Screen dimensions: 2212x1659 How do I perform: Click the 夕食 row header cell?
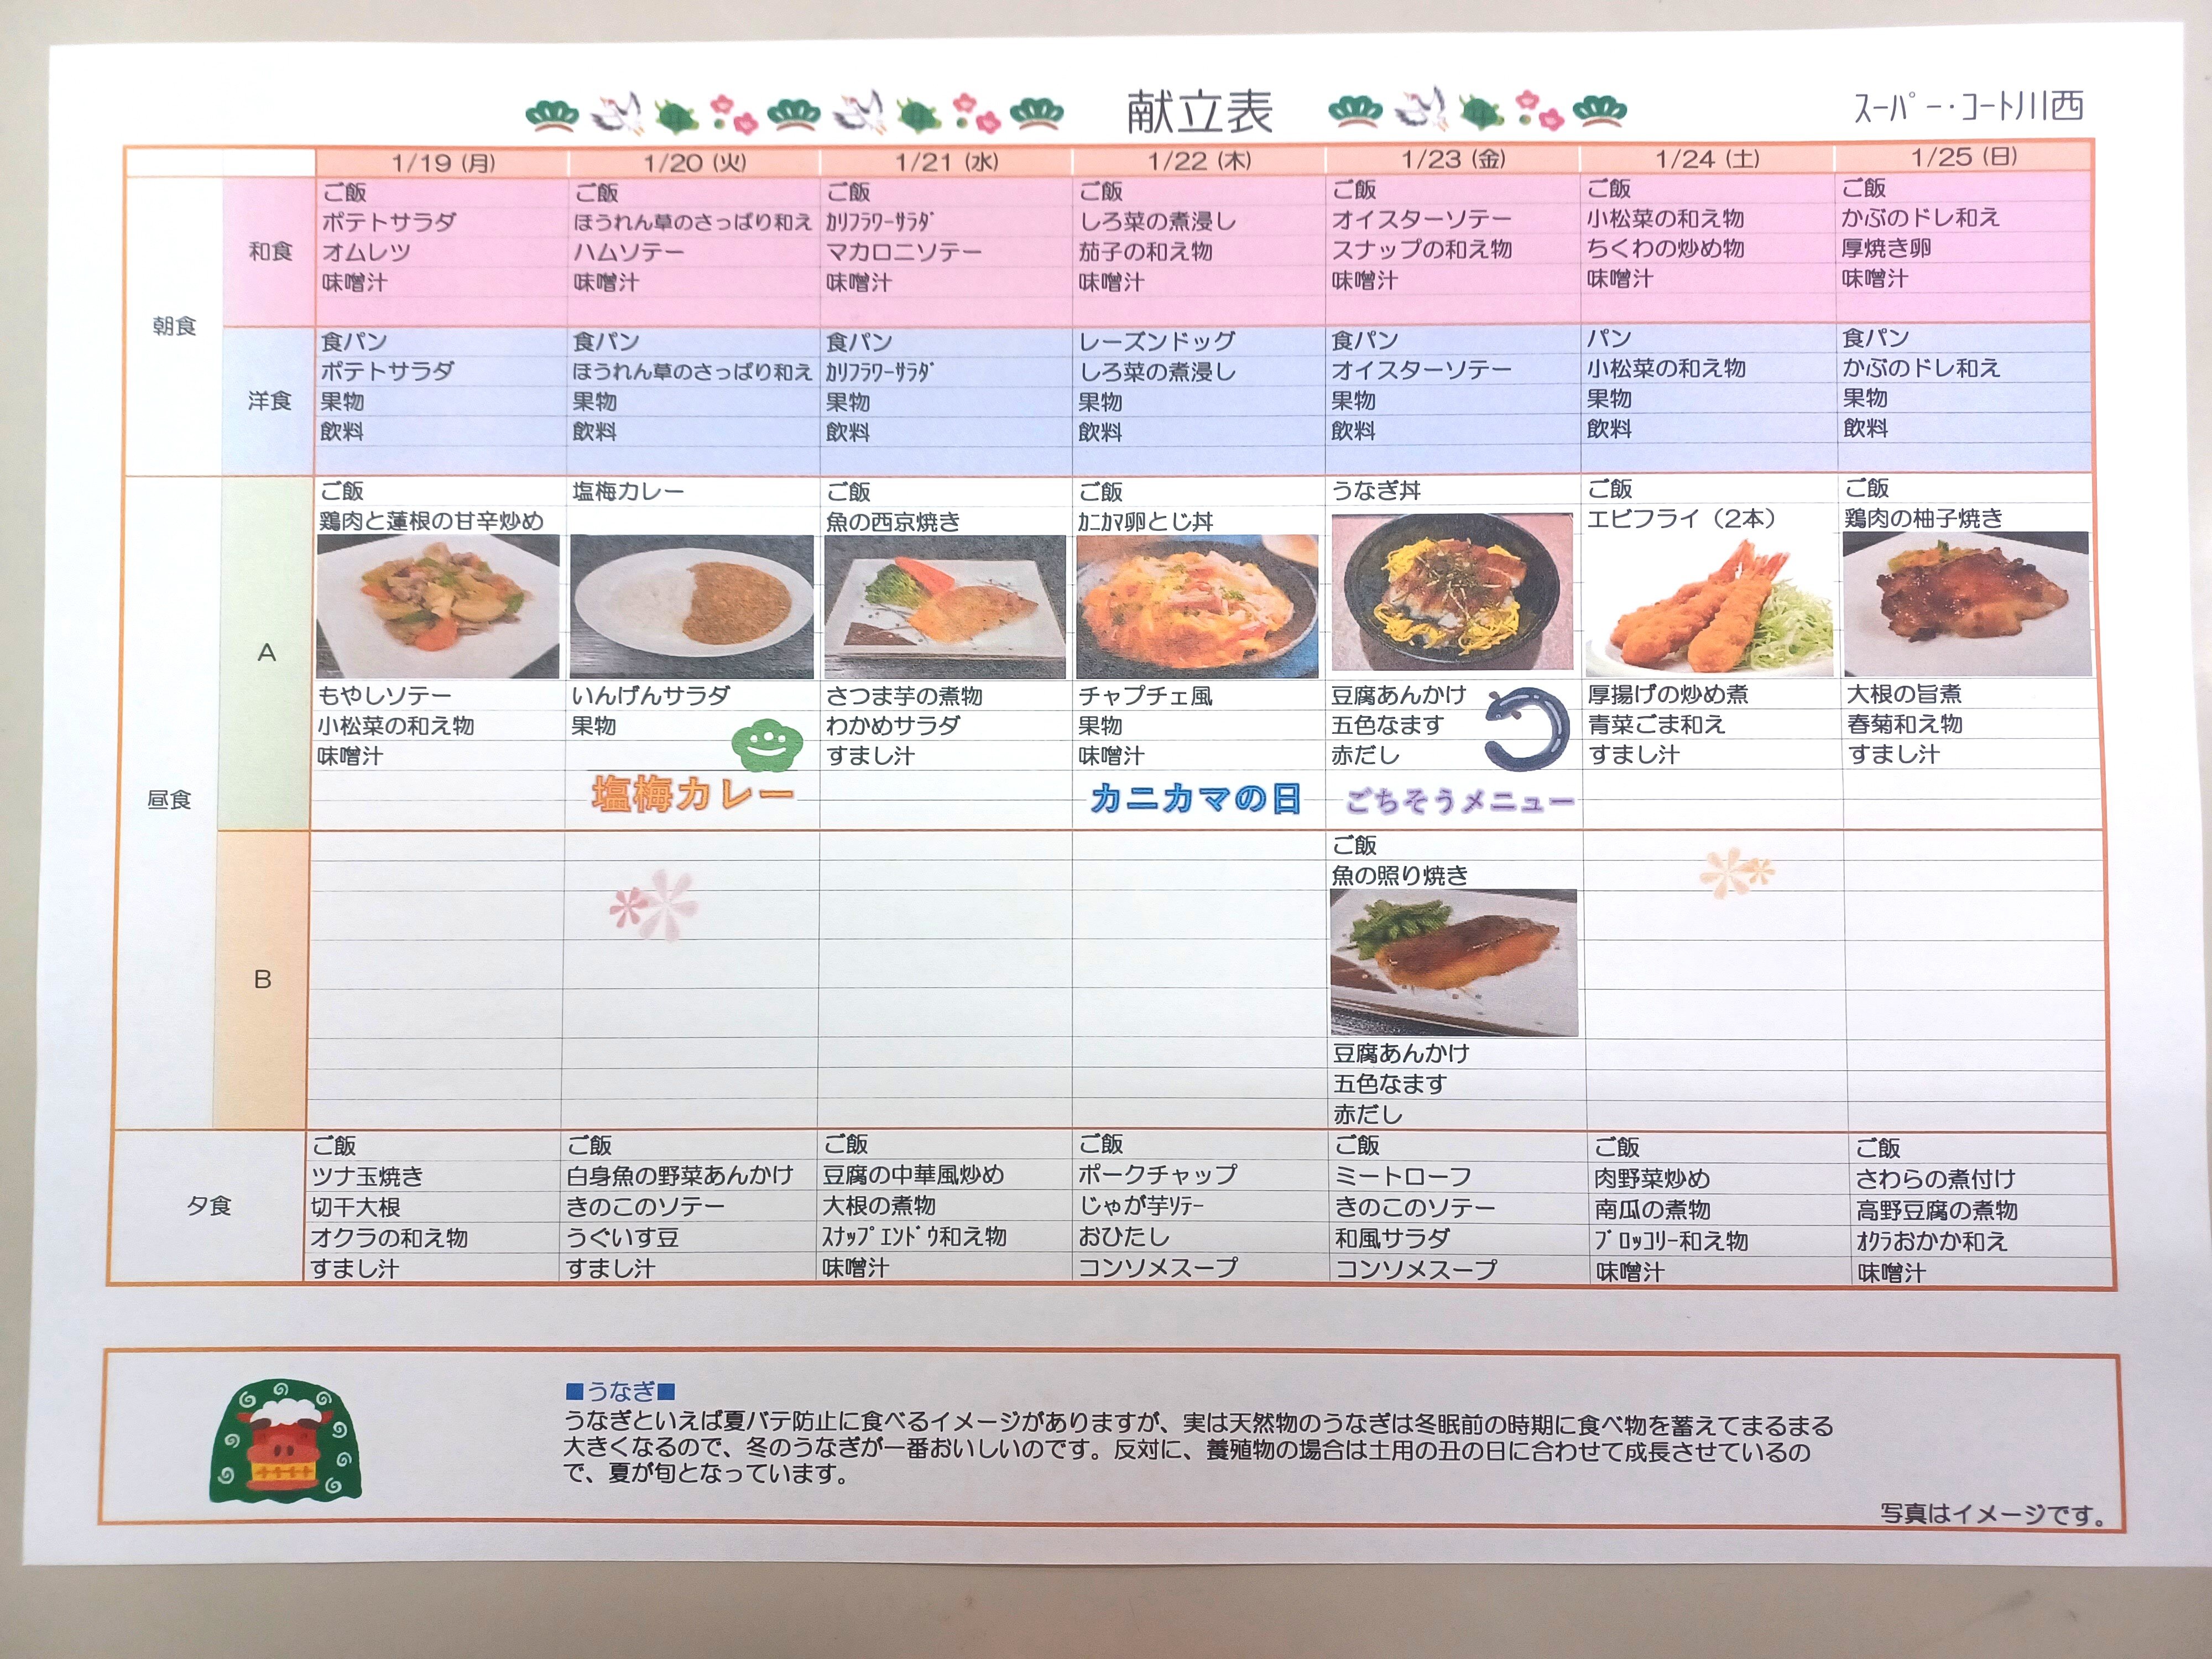pyautogui.click(x=208, y=1206)
